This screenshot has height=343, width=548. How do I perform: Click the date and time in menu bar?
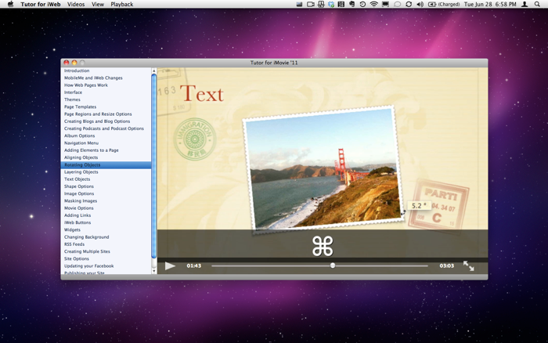[491, 5]
